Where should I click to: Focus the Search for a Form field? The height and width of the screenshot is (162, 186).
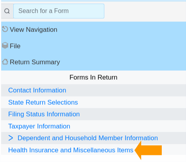coord(59,11)
